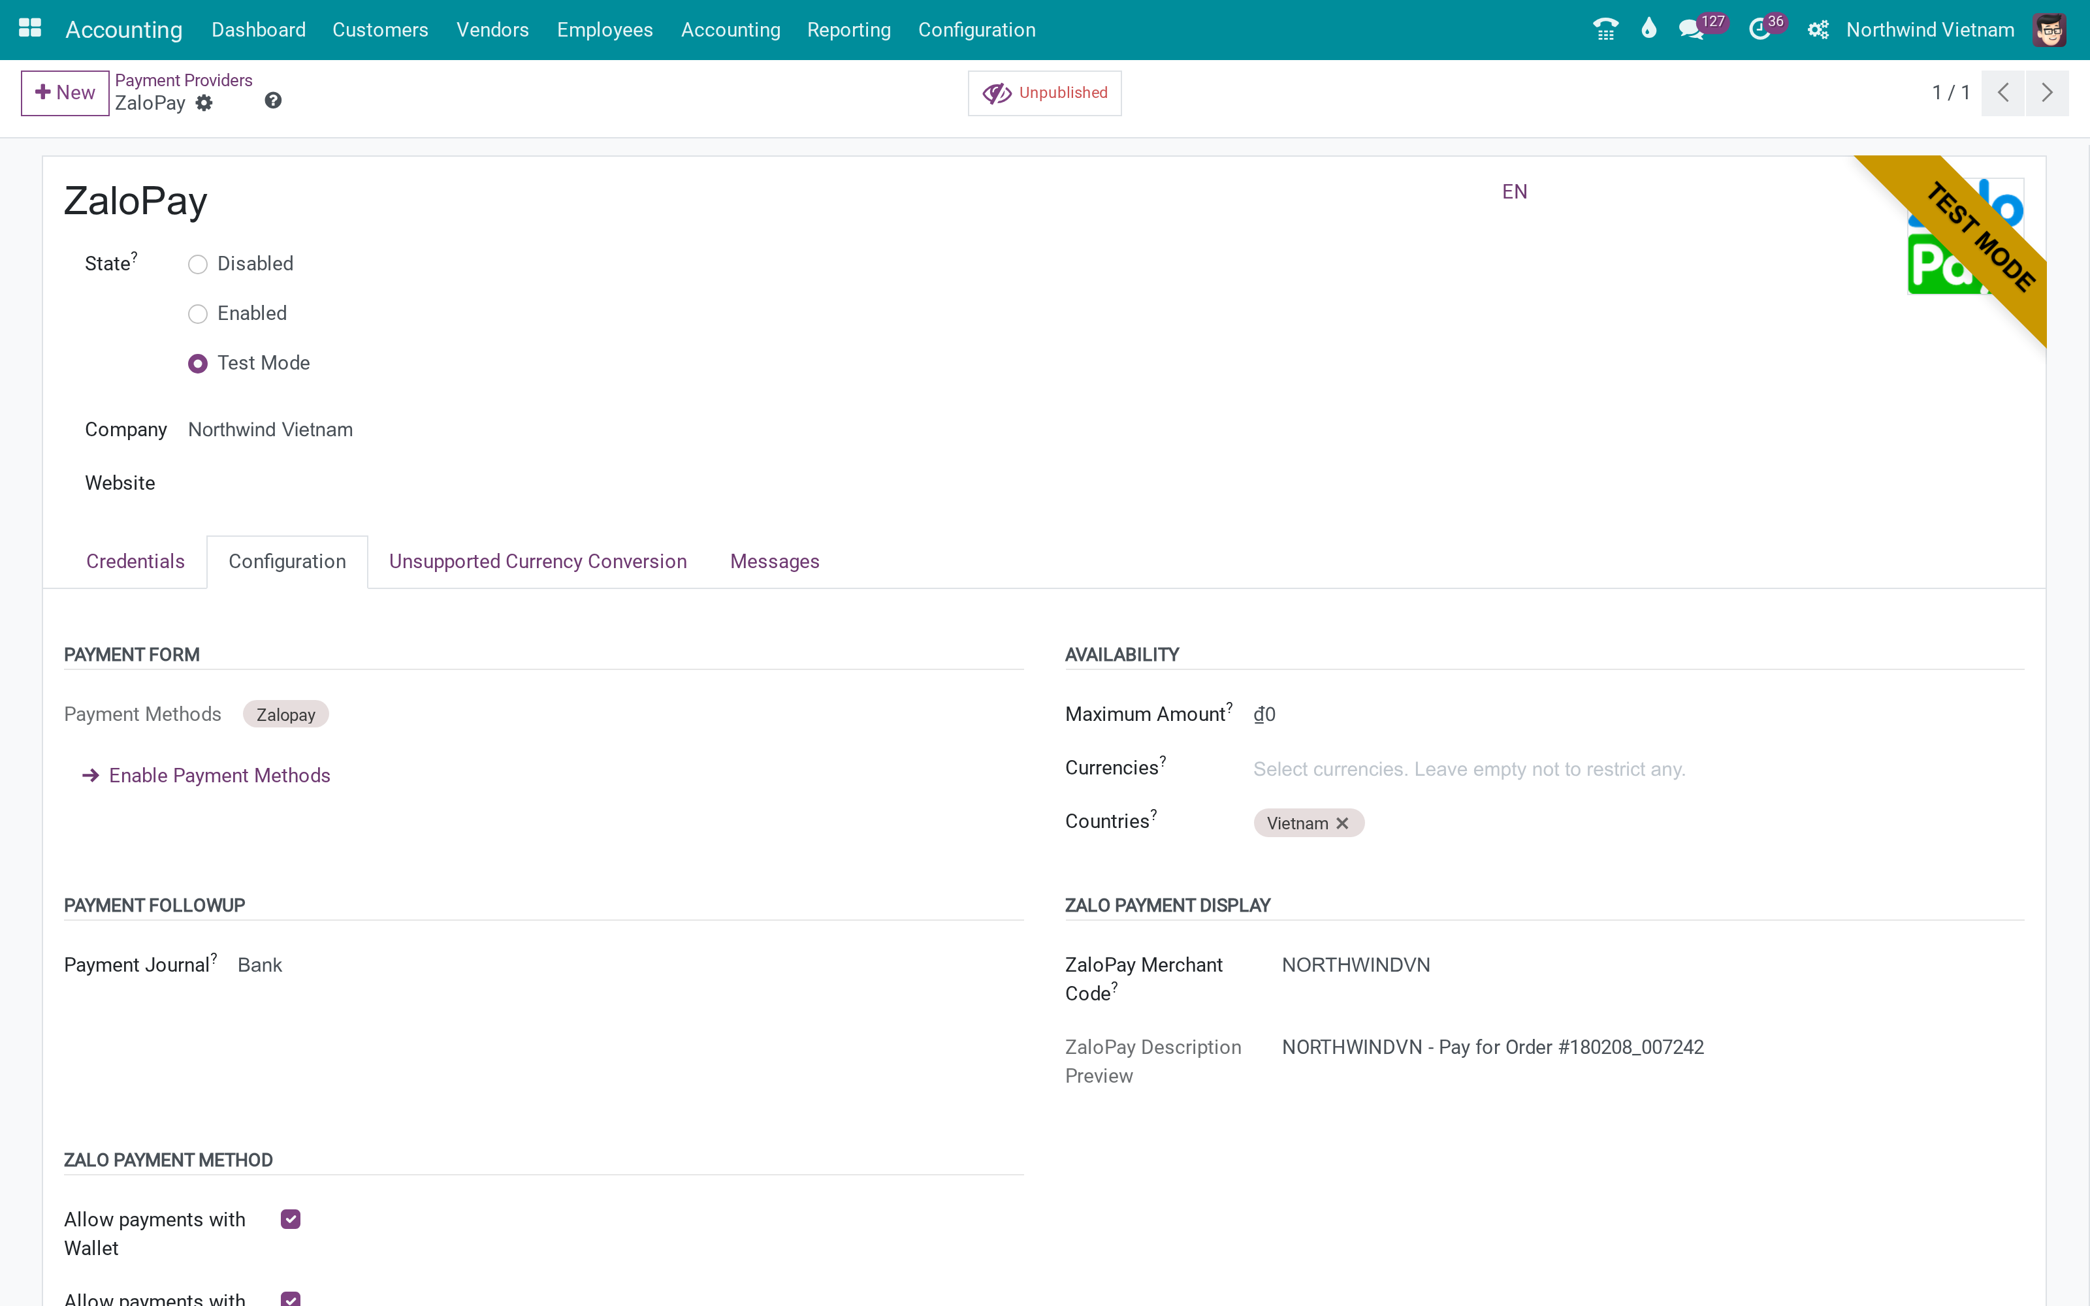Open the VoIP phone icon
2090x1306 pixels.
tap(1605, 29)
